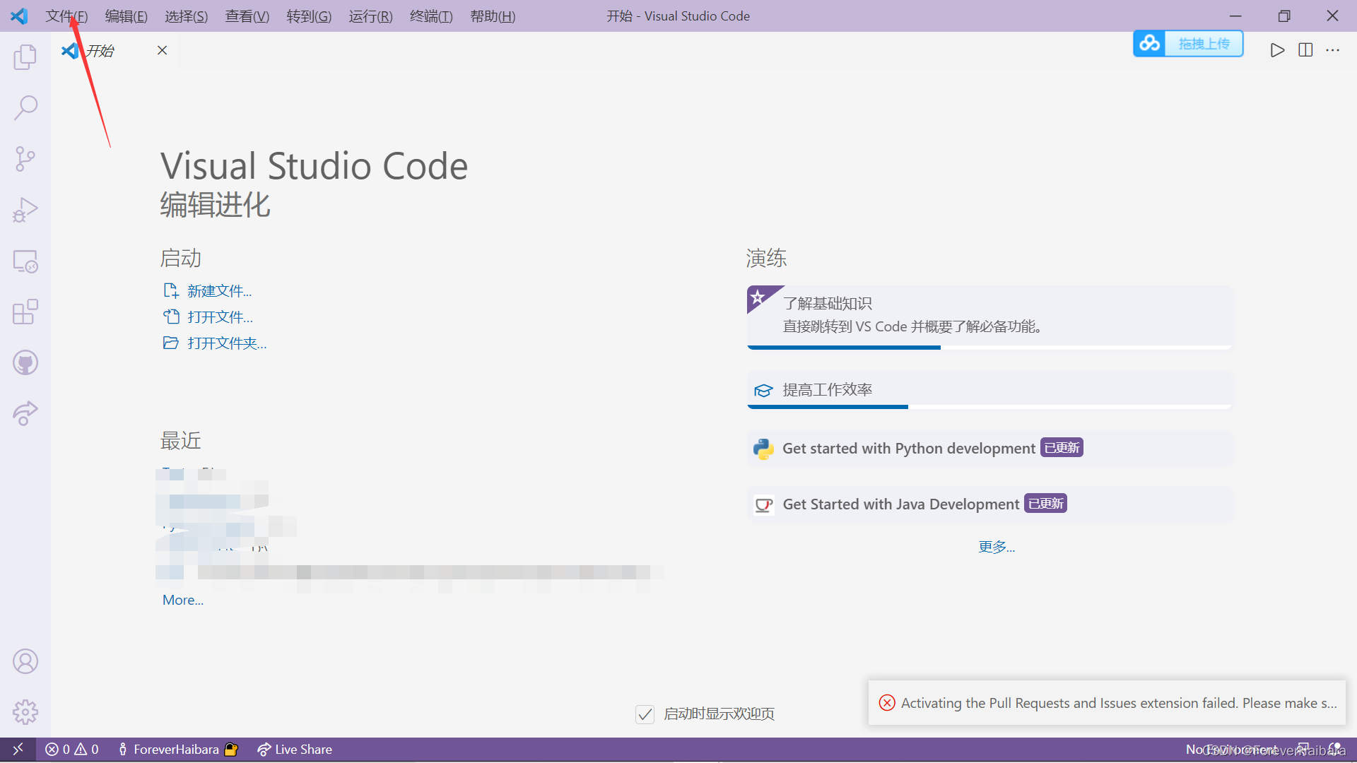Click the Run and Debug icon
This screenshot has width=1357, height=763.
coord(25,210)
